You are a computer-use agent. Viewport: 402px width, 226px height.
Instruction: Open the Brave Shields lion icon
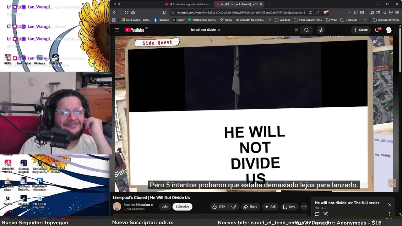pyautogui.click(x=326, y=13)
